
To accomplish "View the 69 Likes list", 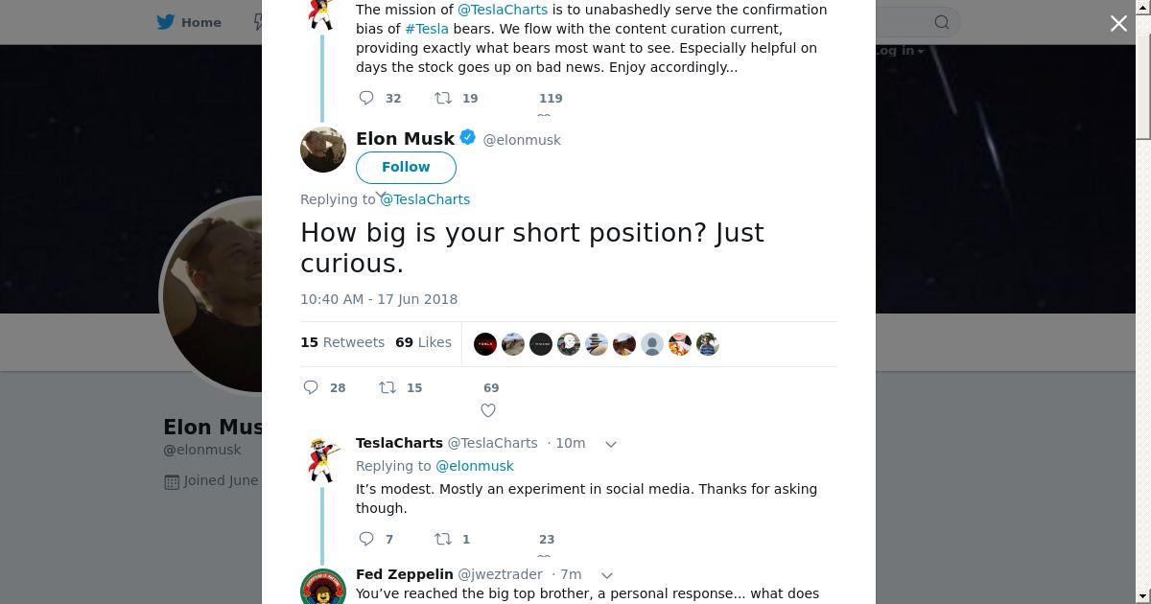I will (423, 342).
